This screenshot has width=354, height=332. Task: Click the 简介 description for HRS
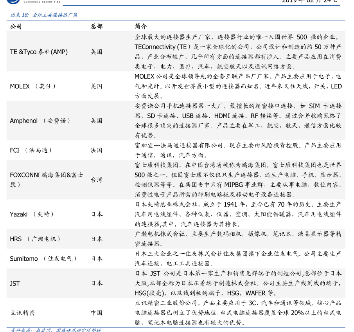238,239
